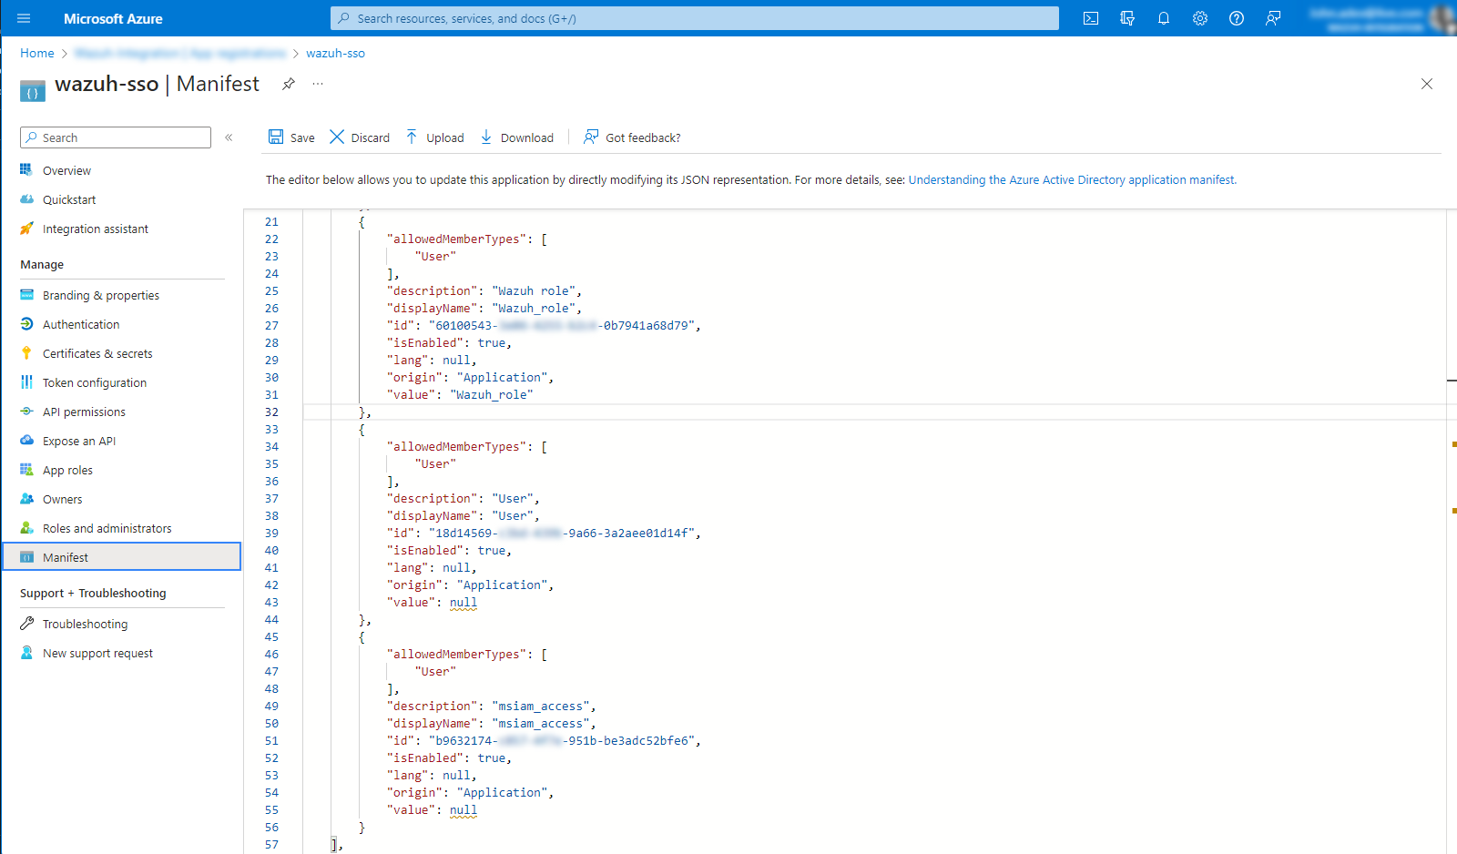The width and height of the screenshot is (1457, 854).
Task: Open Integration assistant
Action: 95,229
